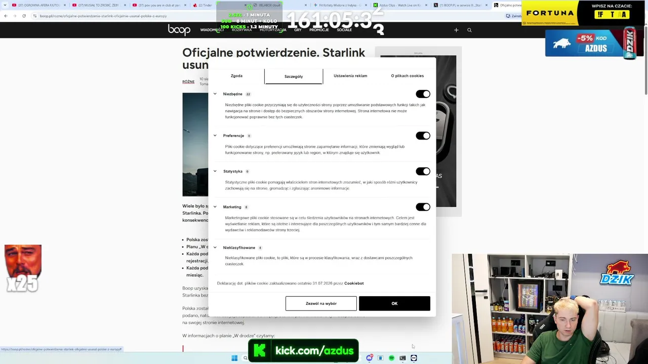Image resolution: width=648 pixels, height=364 pixels.
Task: Click the taskbar icon between Discord and Spotify
Action: pos(380,358)
